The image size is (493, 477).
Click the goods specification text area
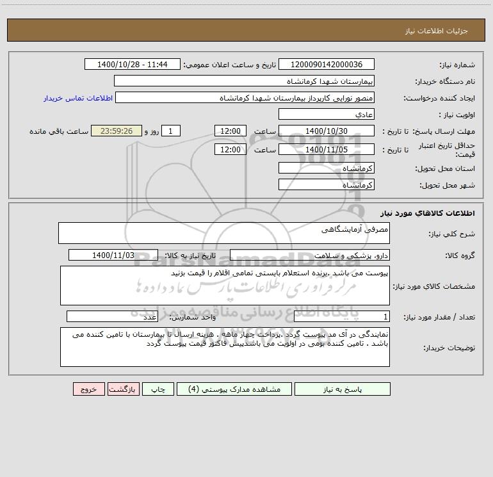point(225,286)
